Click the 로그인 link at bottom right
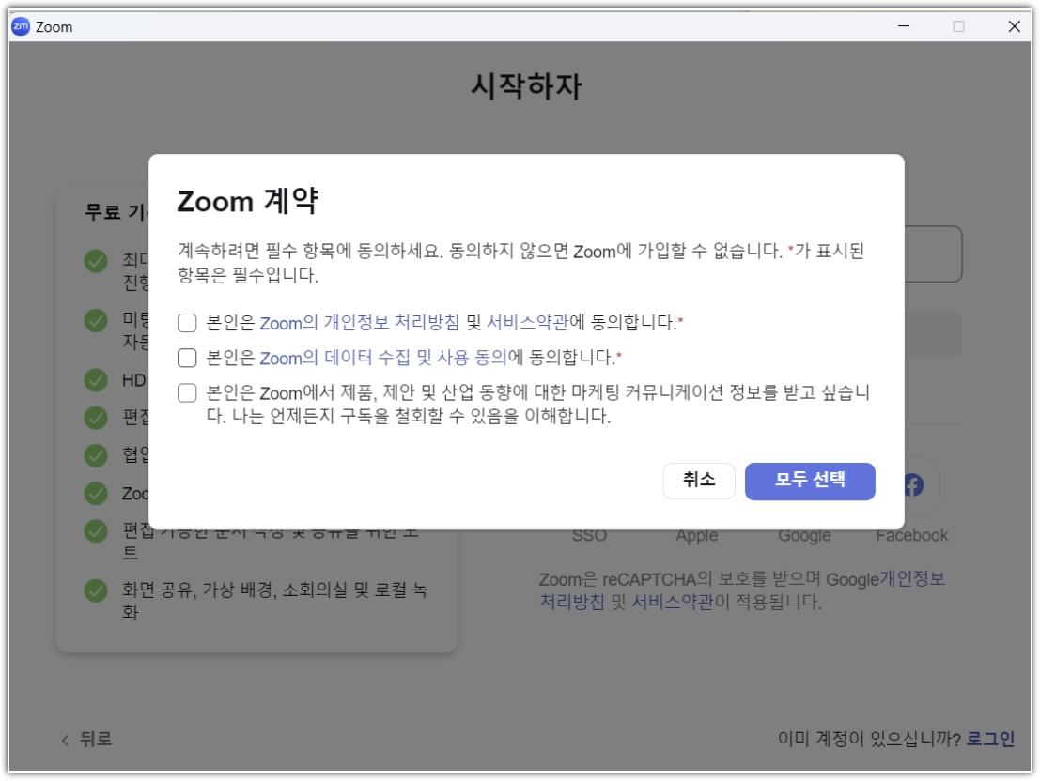The height and width of the screenshot is (781, 1040). (x=990, y=741)
